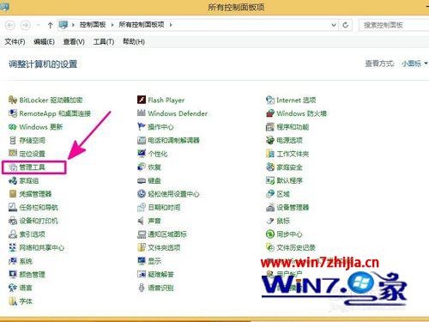Open the 鼠标 mouse icon
Screen dimensions: 429x322
point(270,221)
